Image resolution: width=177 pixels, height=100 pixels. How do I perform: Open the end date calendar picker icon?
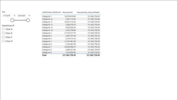tap(29, 16)
